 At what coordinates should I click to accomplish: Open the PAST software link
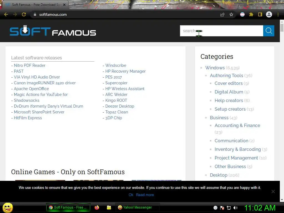tap(19, 71)
